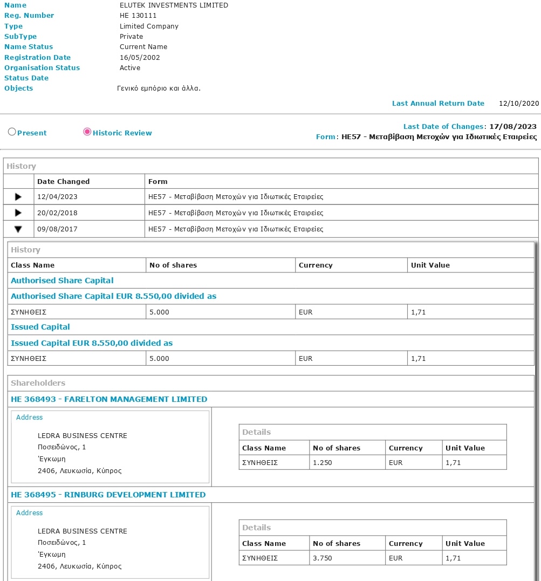Click HE57 form text in 20/02/2018 row
This screenshot has width=541, height=581.
point(236,213)
